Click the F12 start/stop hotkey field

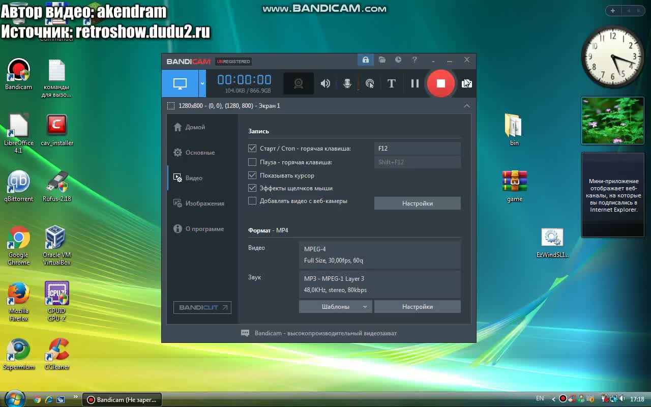(x=418, y=149)
